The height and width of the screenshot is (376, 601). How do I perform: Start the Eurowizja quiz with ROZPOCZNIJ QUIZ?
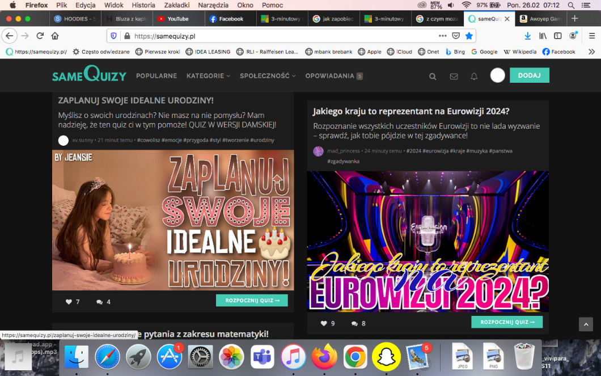(507, 322)
